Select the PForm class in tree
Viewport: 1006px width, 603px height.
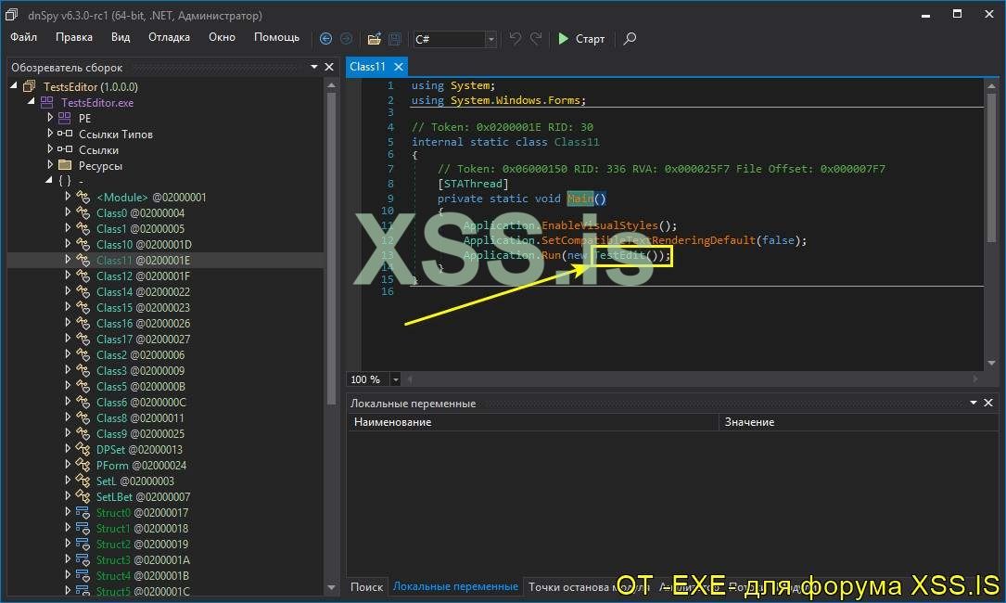click(x=111, y=465)
